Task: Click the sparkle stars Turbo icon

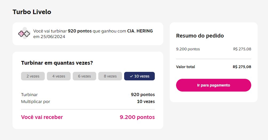Action: coord(24,34)
